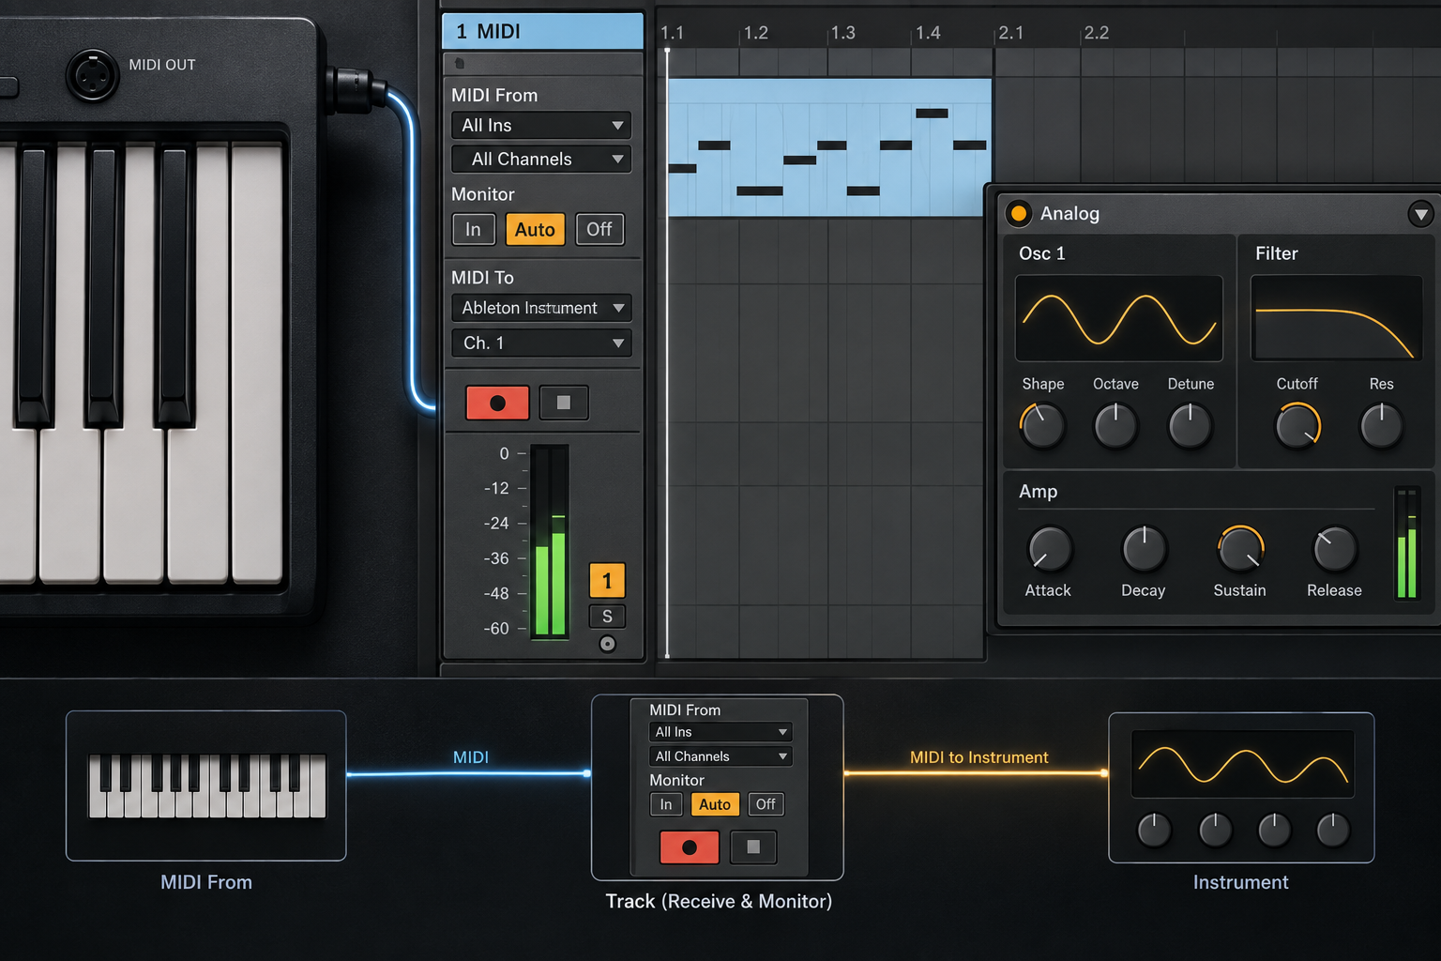Open All Ins dropdown in diagram
The height and width of the screenshot is (961, 1441).
pyautogui.click(x=720, y=732)
